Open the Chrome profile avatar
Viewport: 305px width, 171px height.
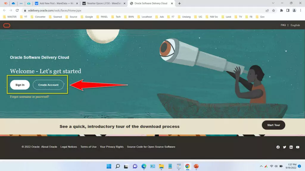click(294, 10)
